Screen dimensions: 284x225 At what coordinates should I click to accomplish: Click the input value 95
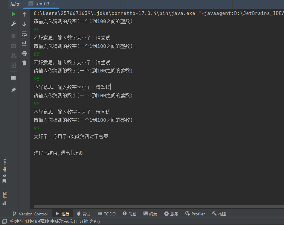(x=37, y=79)
